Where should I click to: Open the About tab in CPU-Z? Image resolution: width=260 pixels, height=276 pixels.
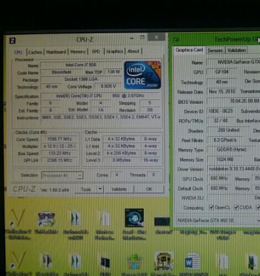(x=133, y=51)
